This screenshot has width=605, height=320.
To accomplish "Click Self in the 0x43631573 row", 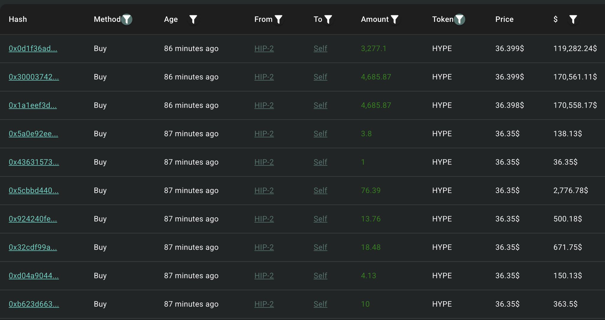I will tap(320, 162).
